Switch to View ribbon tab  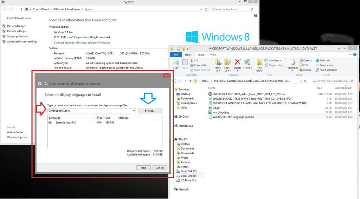[213, 55]
